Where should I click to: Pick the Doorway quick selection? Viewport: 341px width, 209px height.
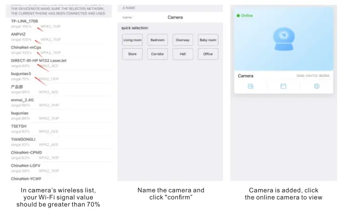(183, 40)
